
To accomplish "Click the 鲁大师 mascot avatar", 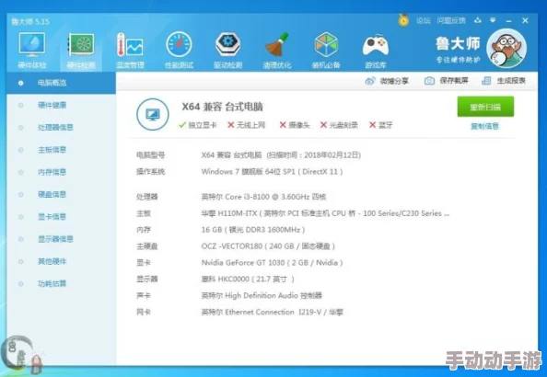I will click(x=506, y=49).
